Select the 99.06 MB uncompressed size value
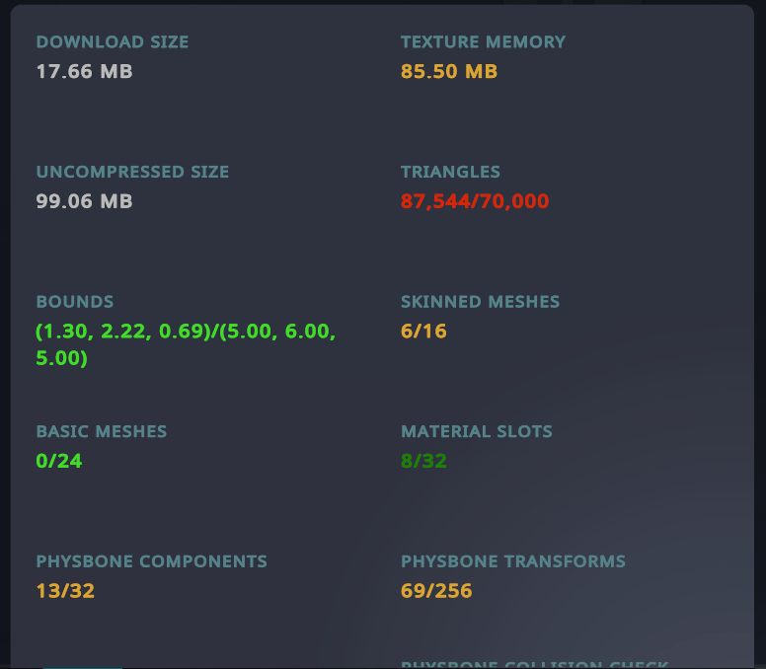Image resolution: width=766 pixels, height=669 pixels. [84, 201]
